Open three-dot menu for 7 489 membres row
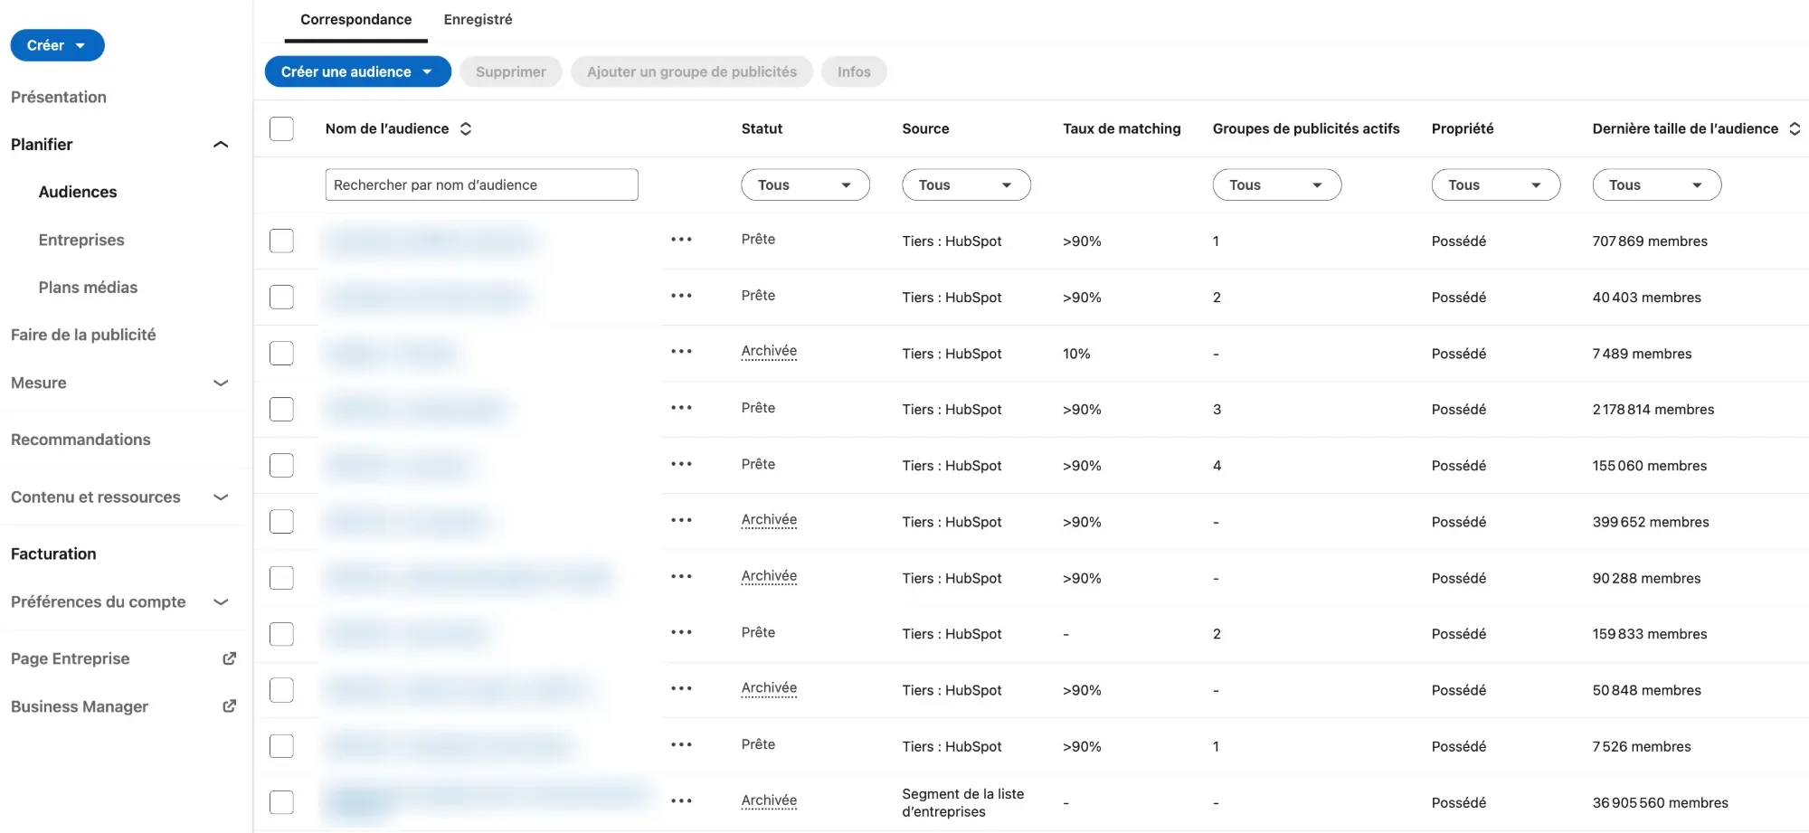1809x833 pixels. pyautogui.click(x=681, y=352)
